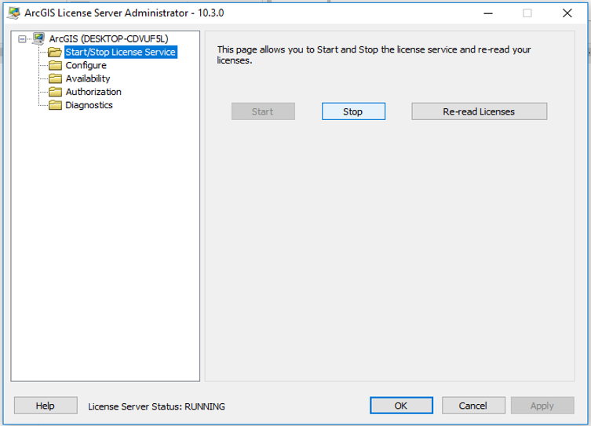The width and height of the screenshot is (591, 426).
Task: Click the folder icon next to Configure
Action: [55, 65]
